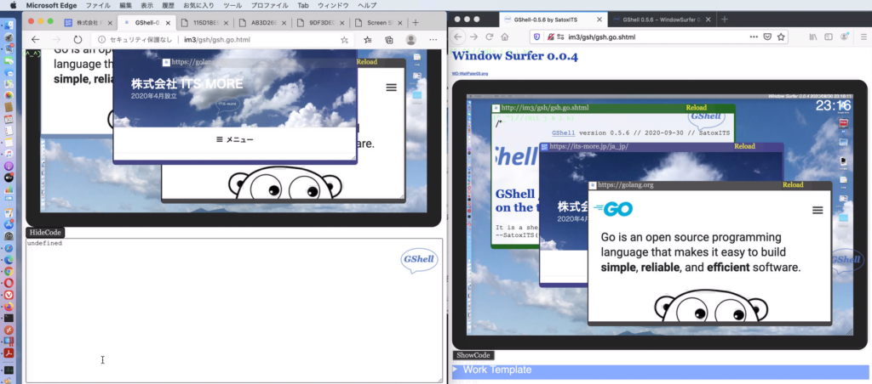
Task: Toggle the Firefox sidebar view icon
Action: 829,37
